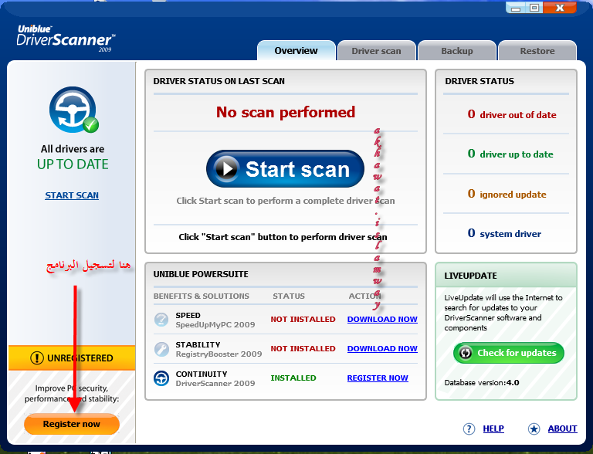This screenshot has height=454, width=593.
Task: Click 'UP TO DATE' green text
Action: tap(73, 164)
